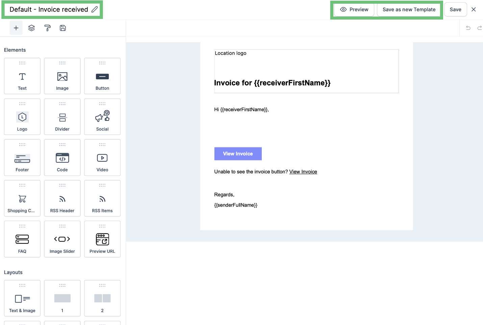Image resolution: width=483 pixels, height=325 pixels.
Task: Click the Layouts section heading
Action: tap(13, 272)
